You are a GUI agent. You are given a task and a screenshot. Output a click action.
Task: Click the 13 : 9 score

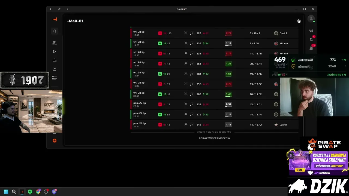coord(167,74)
